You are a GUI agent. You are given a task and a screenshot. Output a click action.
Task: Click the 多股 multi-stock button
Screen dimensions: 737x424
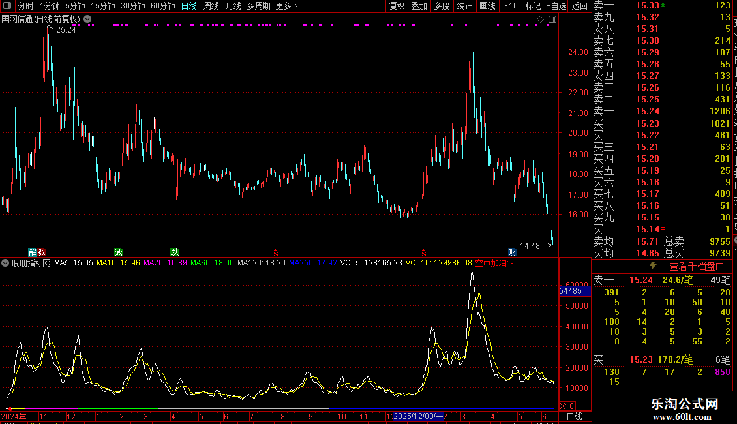[442, 6]
